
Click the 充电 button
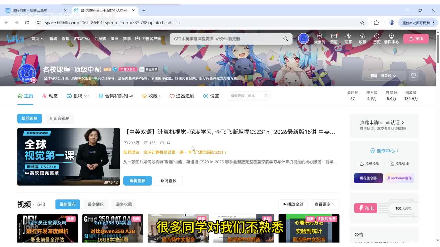tap(366, 208)
